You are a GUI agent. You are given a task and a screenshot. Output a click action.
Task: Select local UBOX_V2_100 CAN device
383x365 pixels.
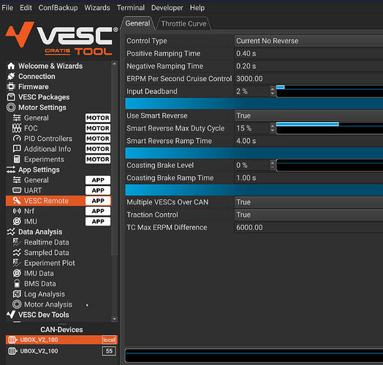click(x=61, y=339)
